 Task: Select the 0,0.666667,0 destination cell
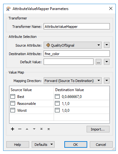pyautogui.click(x=82, y=96)
